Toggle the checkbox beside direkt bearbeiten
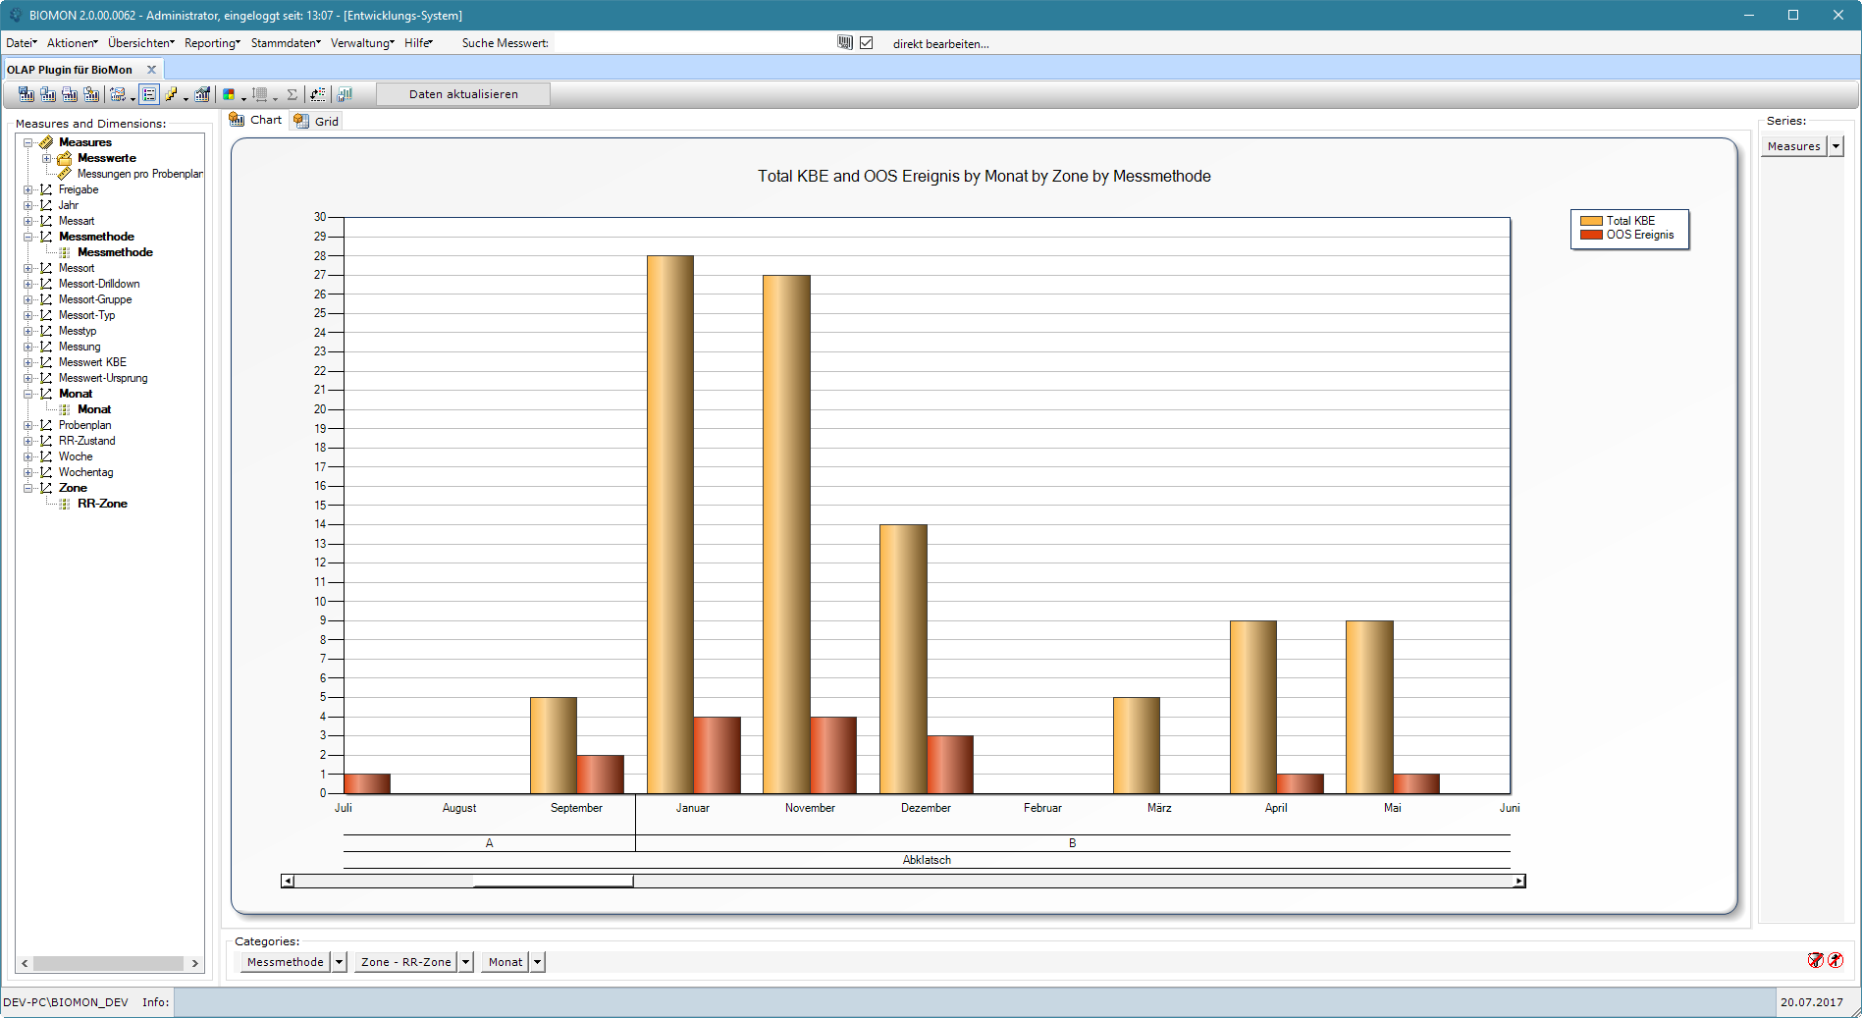 [867, 42]
